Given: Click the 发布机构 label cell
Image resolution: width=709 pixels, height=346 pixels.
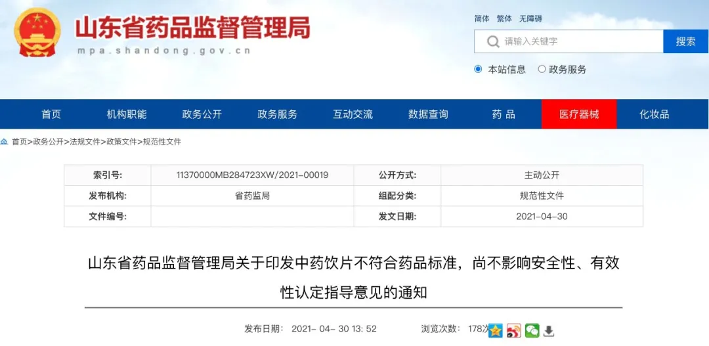Looking at the screenshot, I should [x=108, y=196].
